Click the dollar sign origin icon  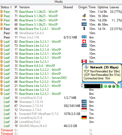click(x=84, y=29)
